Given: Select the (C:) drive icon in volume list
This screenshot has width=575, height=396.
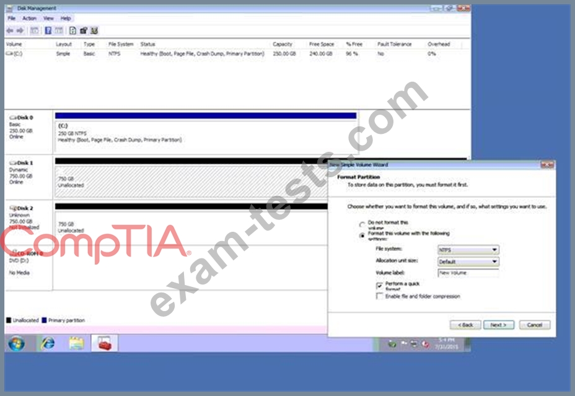Looking at the screenshot, I should tap(9, 53).
